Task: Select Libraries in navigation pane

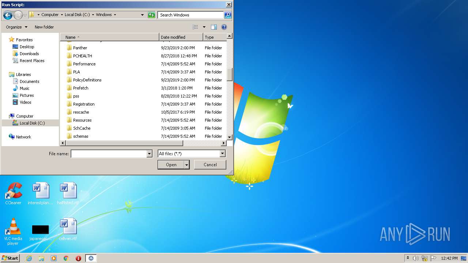Action: (x=23, y=75)
